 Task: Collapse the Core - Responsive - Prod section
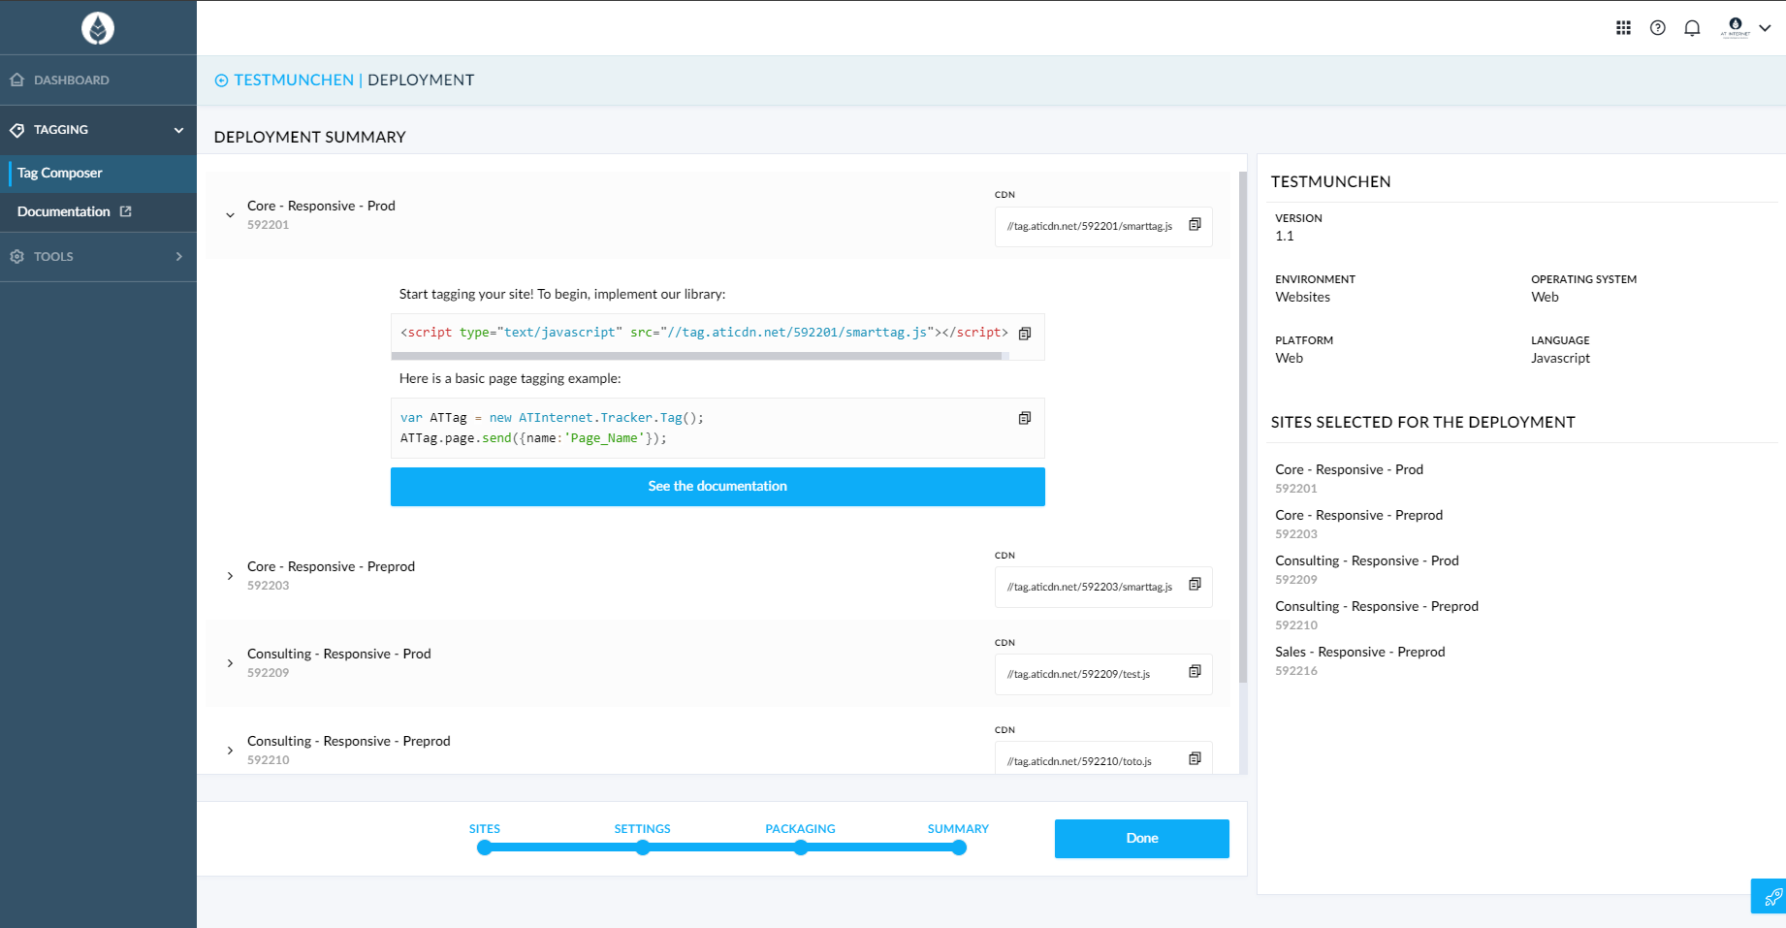[230, 215]
